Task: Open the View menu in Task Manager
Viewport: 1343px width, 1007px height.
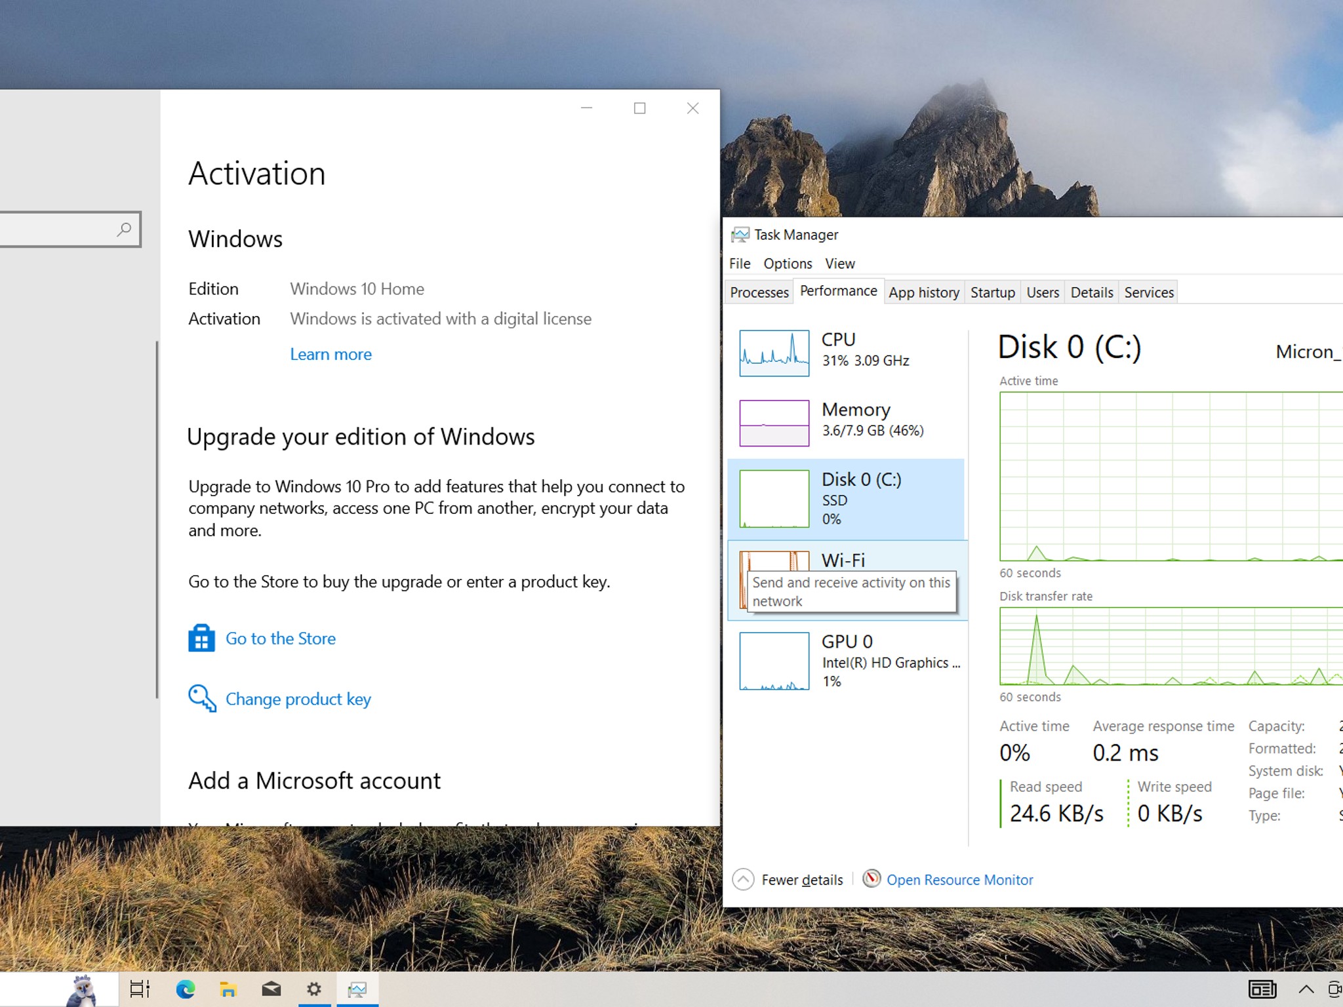Action: 840,264
